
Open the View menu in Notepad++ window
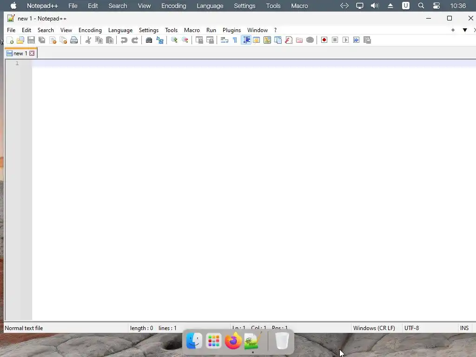coord(66,30)
